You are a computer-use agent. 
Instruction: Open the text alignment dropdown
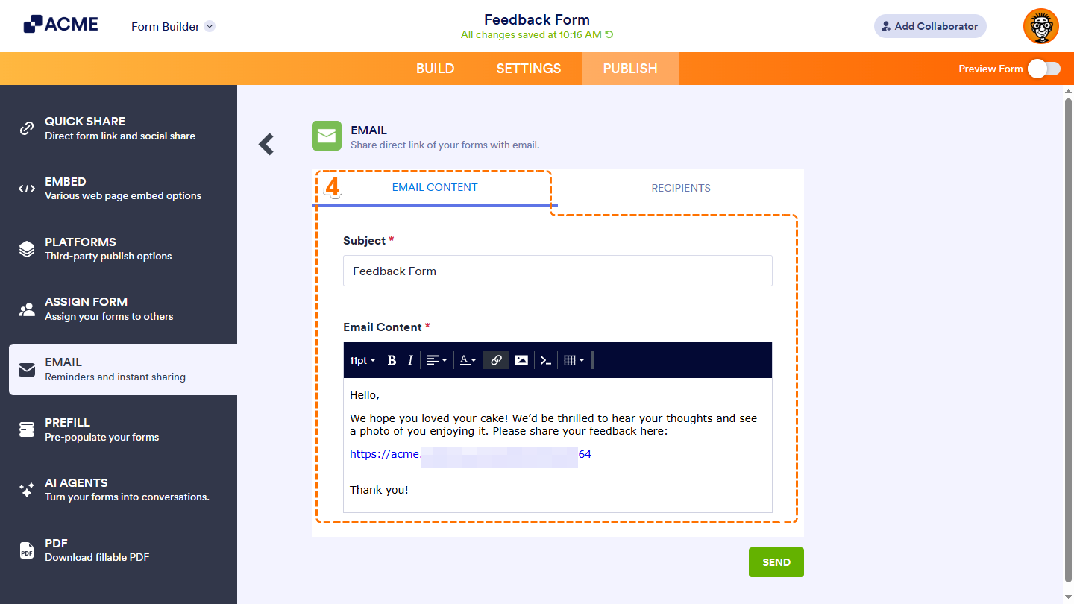pos(436,361)
